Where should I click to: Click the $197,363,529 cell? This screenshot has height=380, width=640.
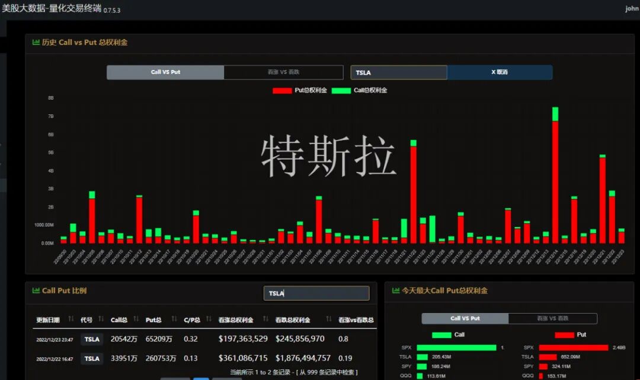pyautogui.click(x=243, y=339)
